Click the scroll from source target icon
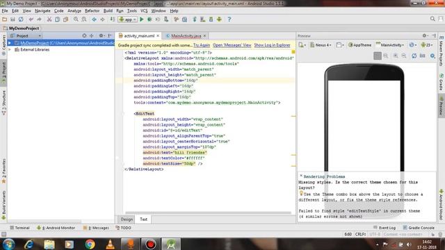 [x=84, y=35]
